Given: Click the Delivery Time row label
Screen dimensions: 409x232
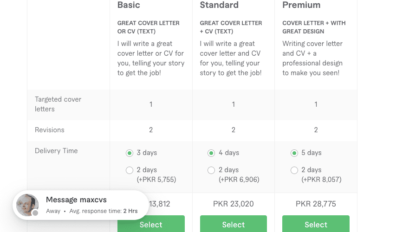Looking at the screenshot, I should point(56,151).
